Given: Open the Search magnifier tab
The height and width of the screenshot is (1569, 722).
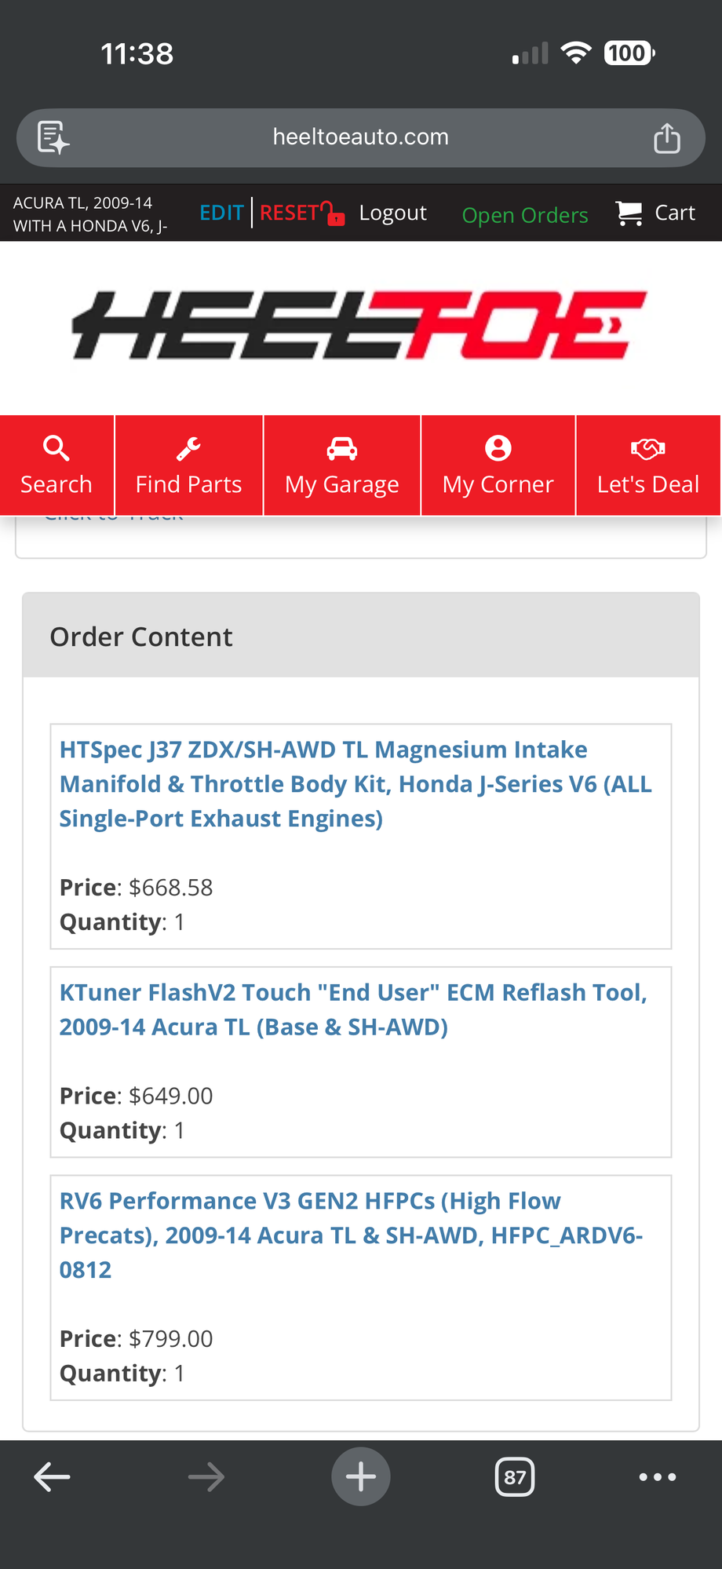Looking at the screenshot, I should [57, 465].
